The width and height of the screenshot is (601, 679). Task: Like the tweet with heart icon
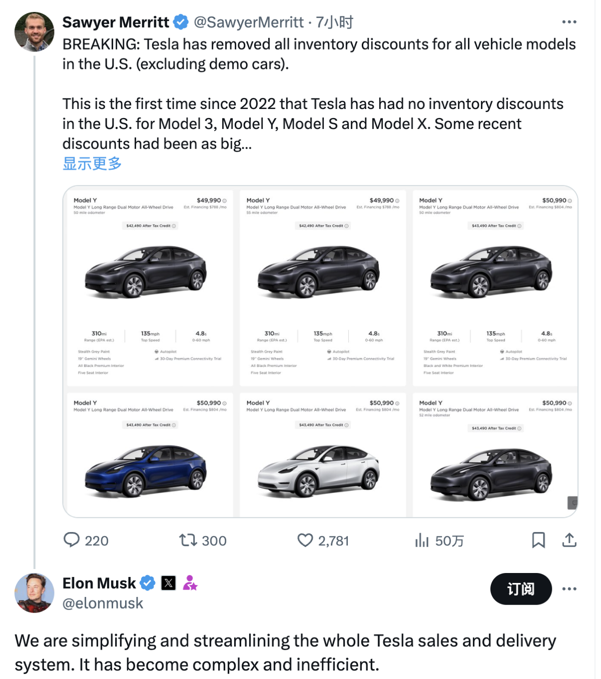click(x=305, y=540)
